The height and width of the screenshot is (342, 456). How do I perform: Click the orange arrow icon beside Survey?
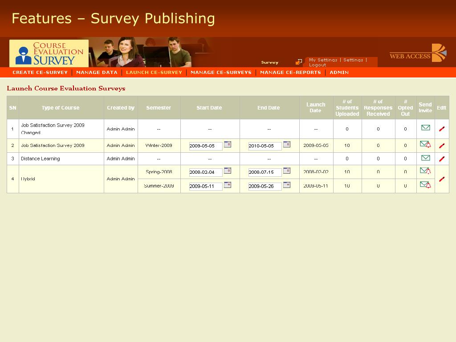(x=299, y=61)
